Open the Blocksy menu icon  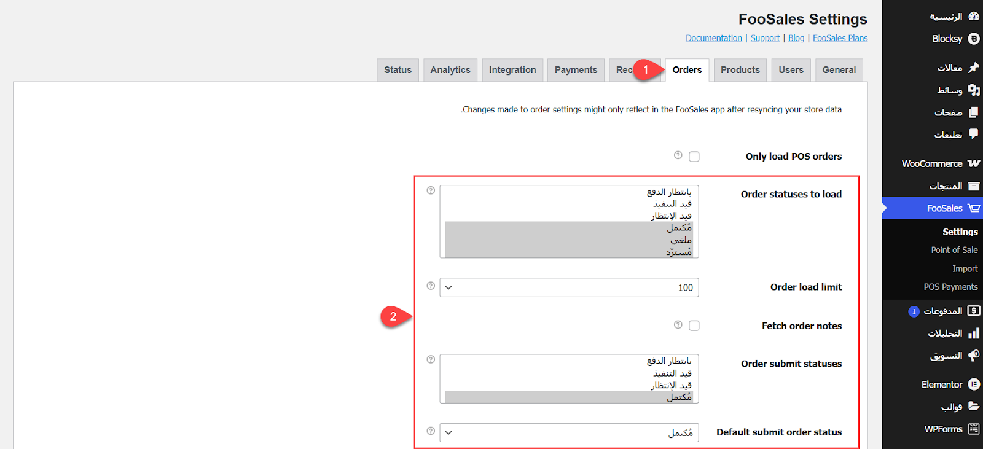coord(974,39)
